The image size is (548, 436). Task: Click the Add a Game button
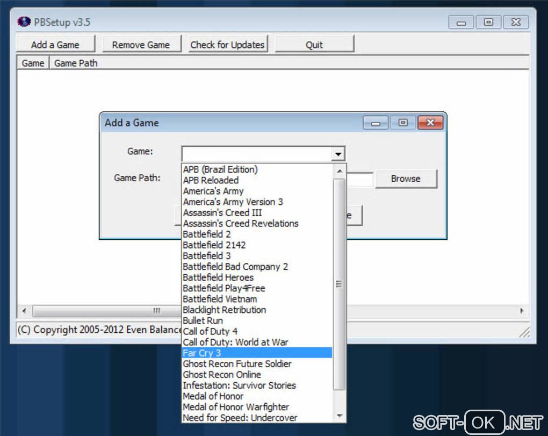(55, 44)
